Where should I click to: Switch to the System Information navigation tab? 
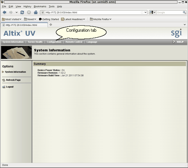tap(13, 42)
